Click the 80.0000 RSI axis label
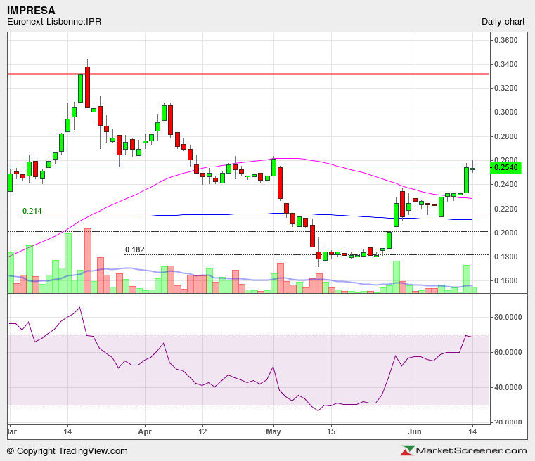The height and width of the screenshot is (461, 535). coord(508,317)
